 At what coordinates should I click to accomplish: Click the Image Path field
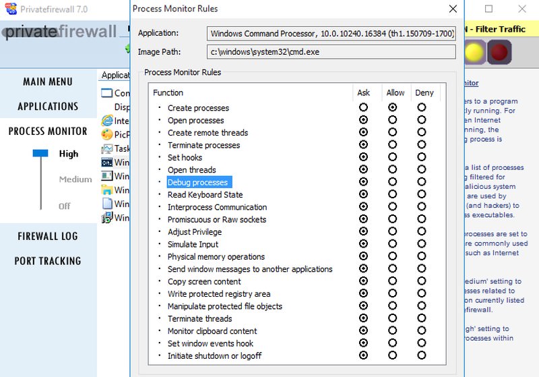(x=331, y=52)
